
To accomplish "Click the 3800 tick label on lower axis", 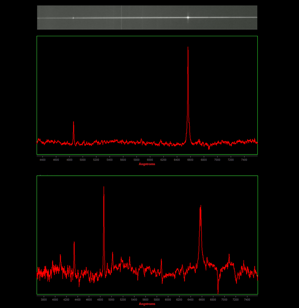I will 44,299.
